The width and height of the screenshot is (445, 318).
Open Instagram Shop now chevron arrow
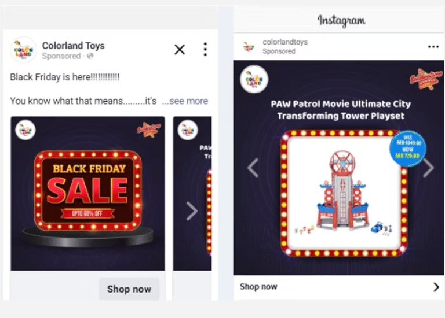tap(436, 287)
